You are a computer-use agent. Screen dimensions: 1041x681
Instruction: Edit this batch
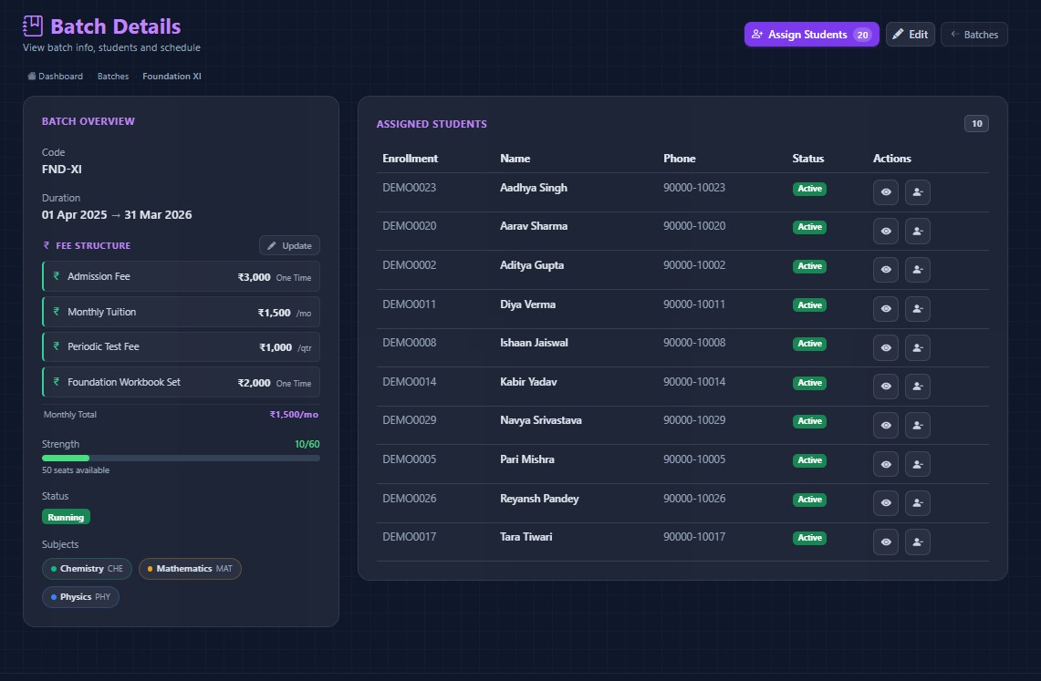click(x=911, y=35)
